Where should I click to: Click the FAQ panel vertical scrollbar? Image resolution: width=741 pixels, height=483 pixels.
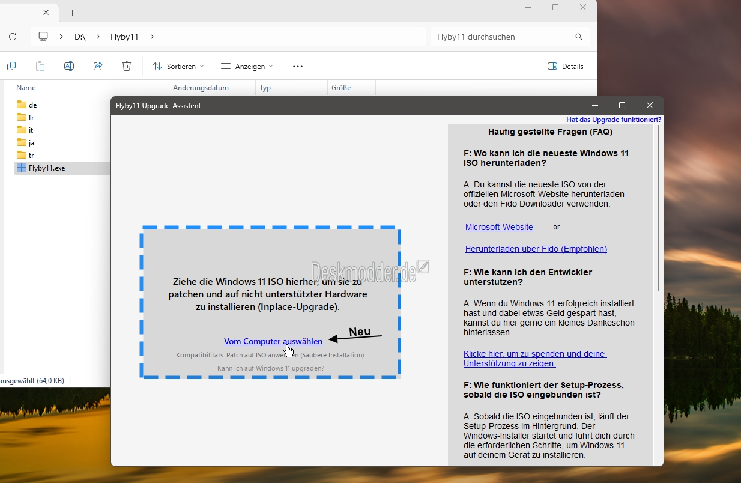coord(659,207)
